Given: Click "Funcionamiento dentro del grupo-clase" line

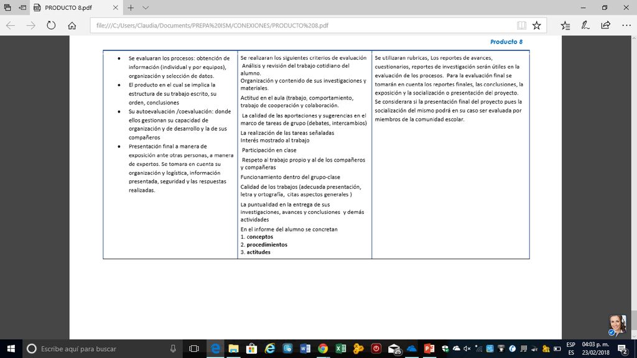Looking at the screenshot, I should (291, 177).
